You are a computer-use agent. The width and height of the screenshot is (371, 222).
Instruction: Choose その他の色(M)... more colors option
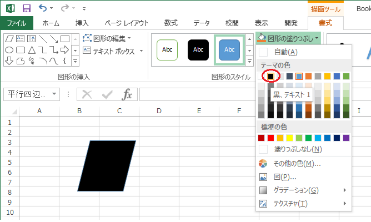297,164
